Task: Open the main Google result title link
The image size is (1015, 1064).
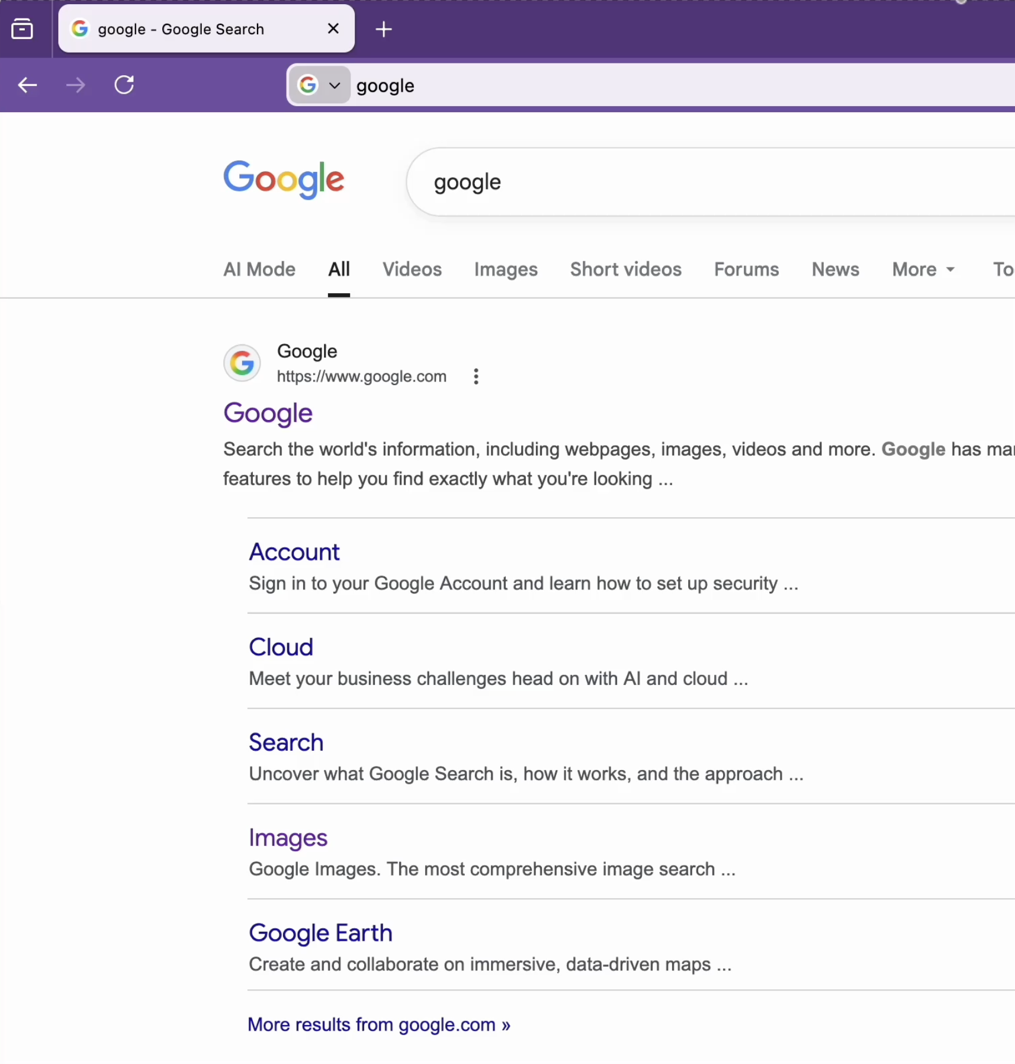Action: (x=268, y=413)
